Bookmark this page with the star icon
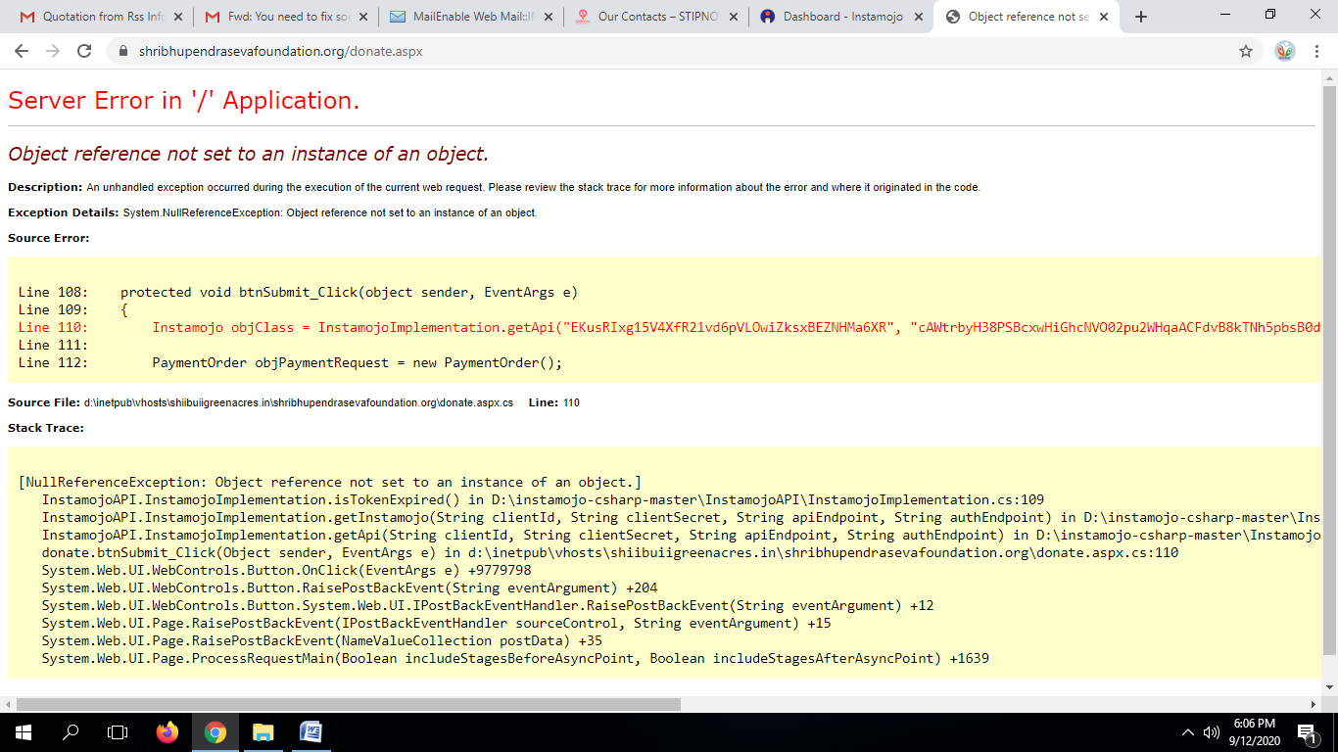 coord(1246,51)
